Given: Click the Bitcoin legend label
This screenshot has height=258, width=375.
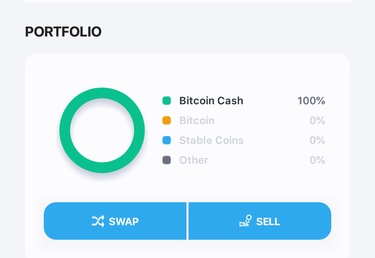Looking at the screenshot, I should pos(197,120).
